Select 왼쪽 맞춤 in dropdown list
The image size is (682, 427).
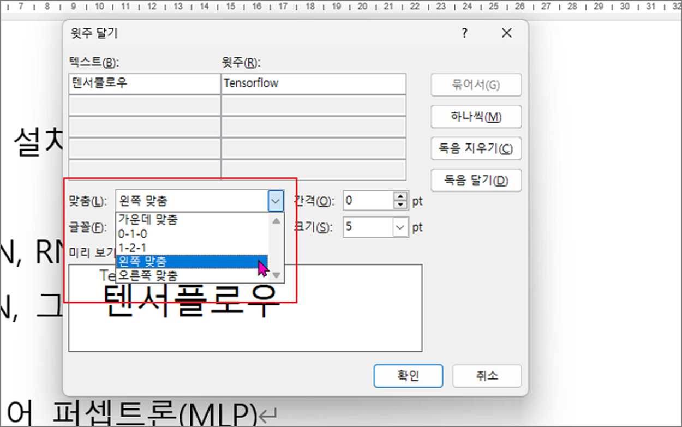pyautogui.click(x=192, y=261)
